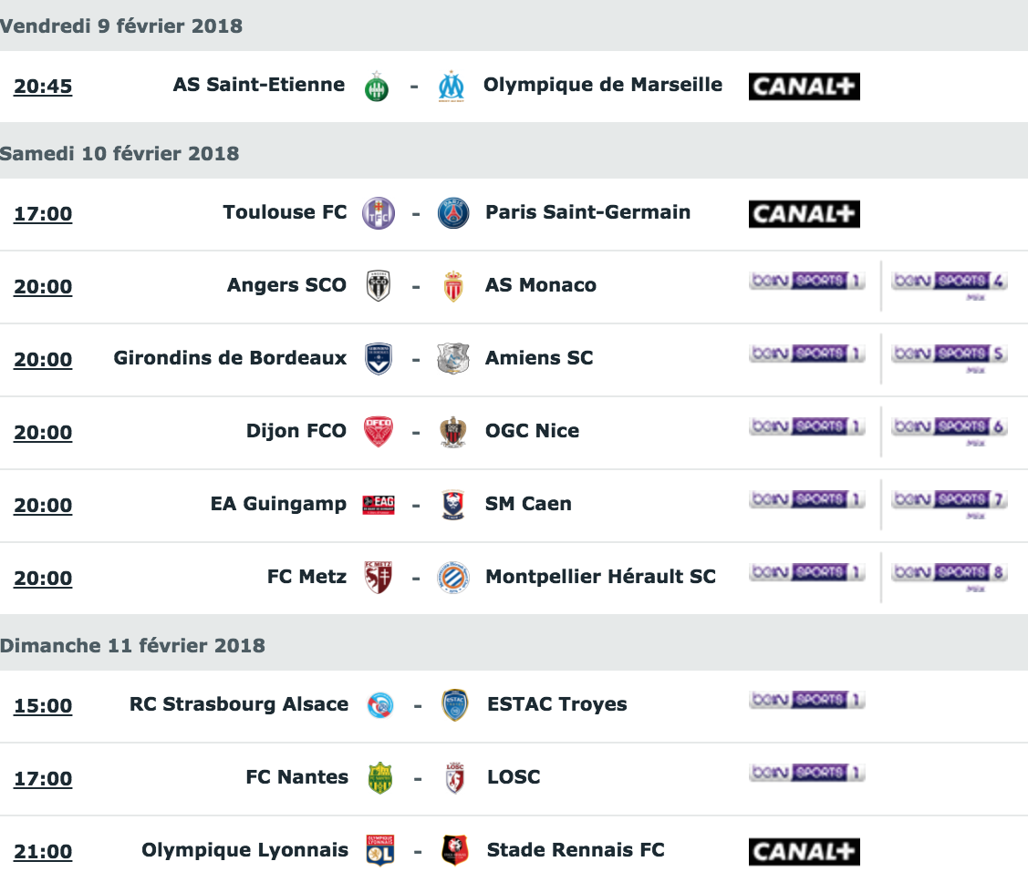Viewport: 1028px width, 882px height.
Task: Click the Toulouse FC purple badge
Action: pos(379,213)
